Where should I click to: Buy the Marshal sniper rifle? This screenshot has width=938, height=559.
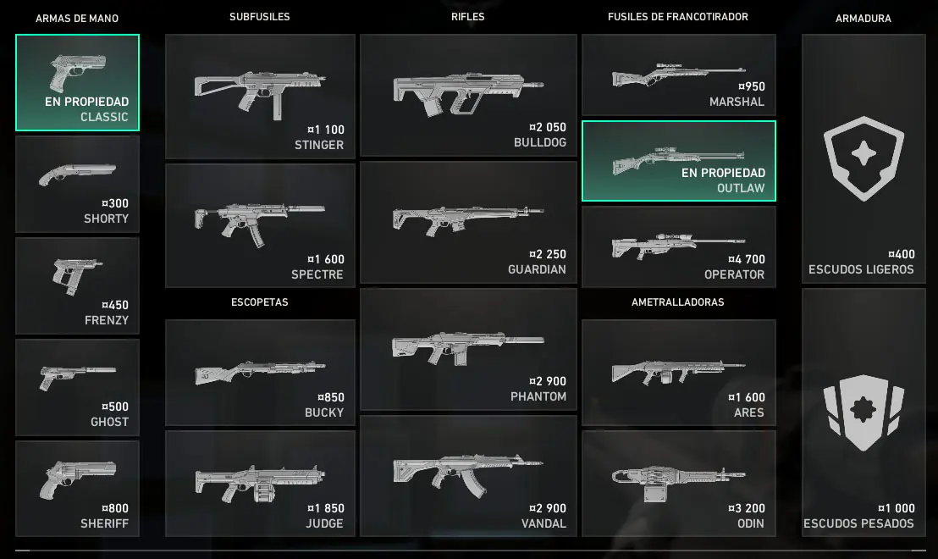point(679,75)
